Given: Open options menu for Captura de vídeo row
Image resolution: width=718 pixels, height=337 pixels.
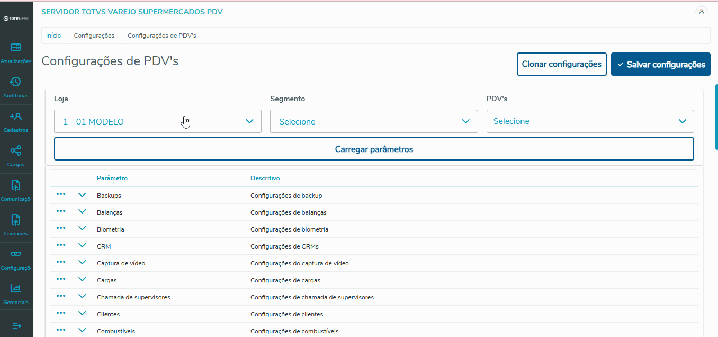Looking at the screenshot, I should point(61,262).
